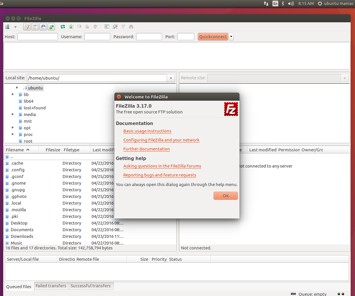The width and height of the screenshot is (355, 296).
Task: Expand the ubuntu folder tree node
Action: click(x=17, y=88)
